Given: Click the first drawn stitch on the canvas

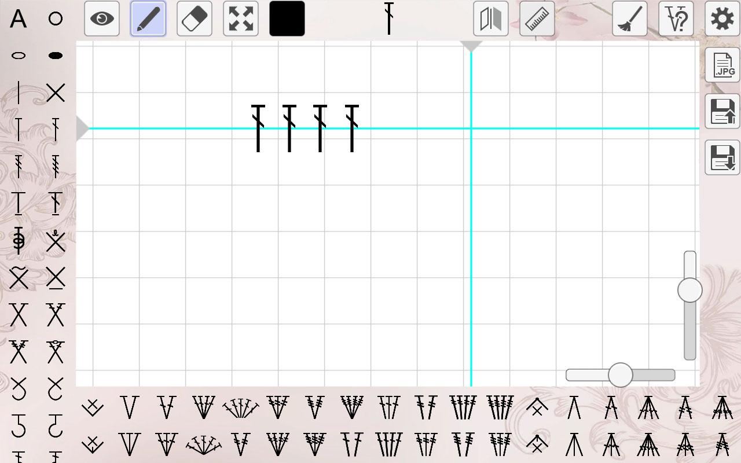Looking at the screenshot, I should click(258, 128).
